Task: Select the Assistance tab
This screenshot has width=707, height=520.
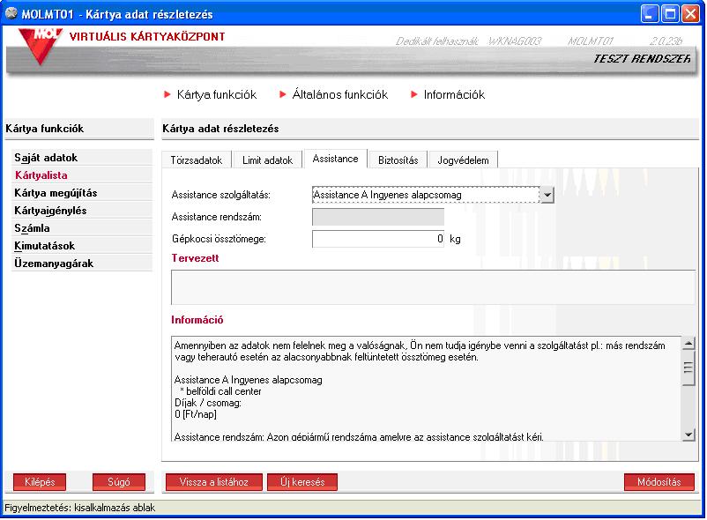Action: tap(336, 159)
